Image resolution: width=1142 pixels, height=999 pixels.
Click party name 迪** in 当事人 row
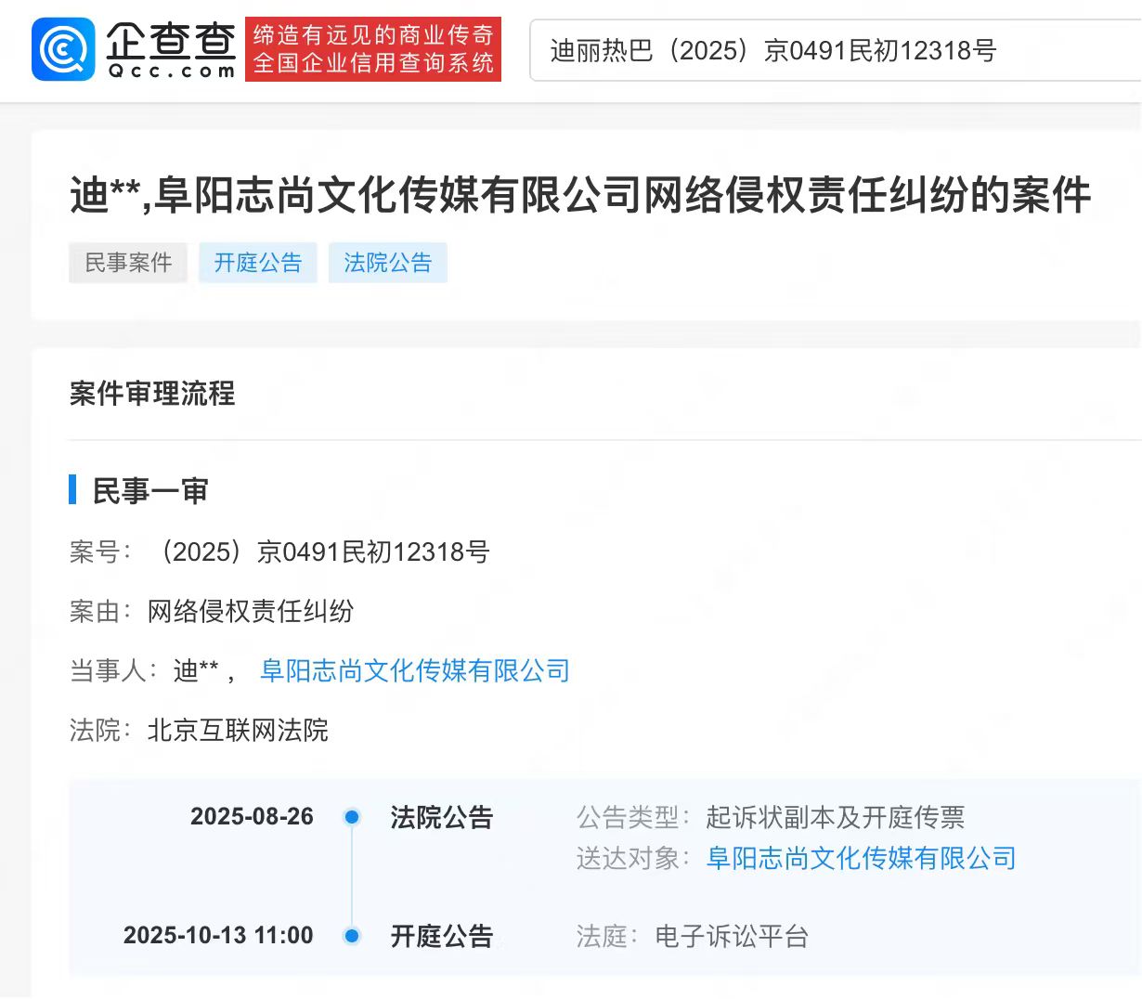tap(196, 670)
